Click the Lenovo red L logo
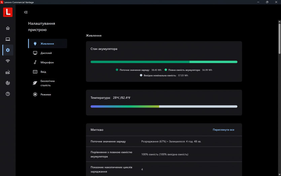 tap(8, 12)
